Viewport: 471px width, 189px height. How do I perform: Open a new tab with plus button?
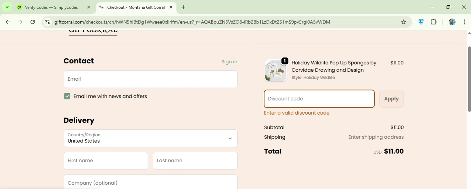click(183, 7)
